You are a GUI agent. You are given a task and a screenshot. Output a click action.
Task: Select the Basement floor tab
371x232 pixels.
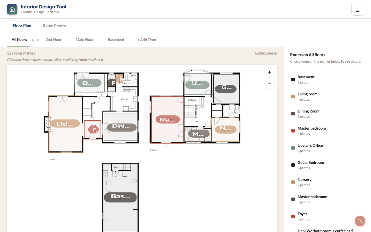click(116, 40)
